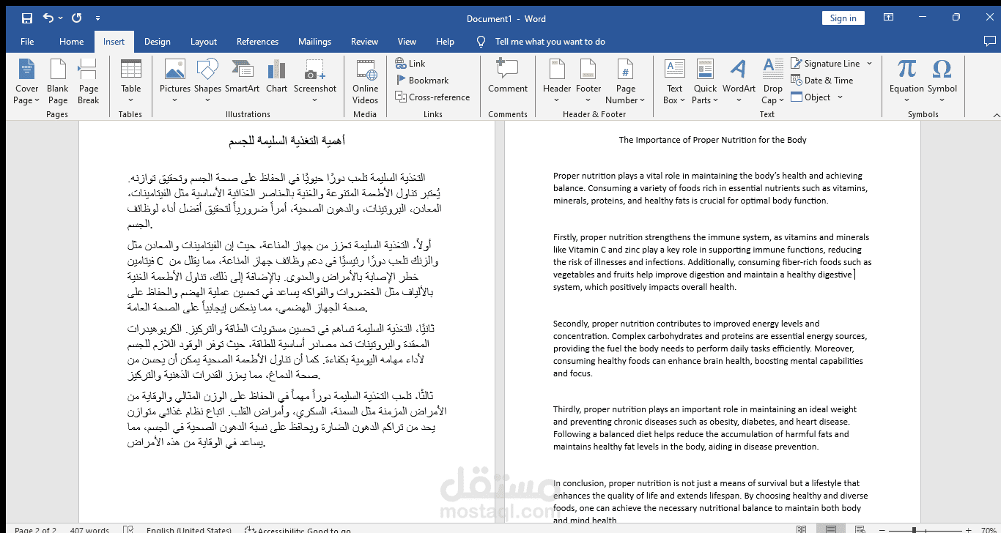Click the Tell me lightbulb icon
1001x533 pixels.
click(x=481, y=42)
